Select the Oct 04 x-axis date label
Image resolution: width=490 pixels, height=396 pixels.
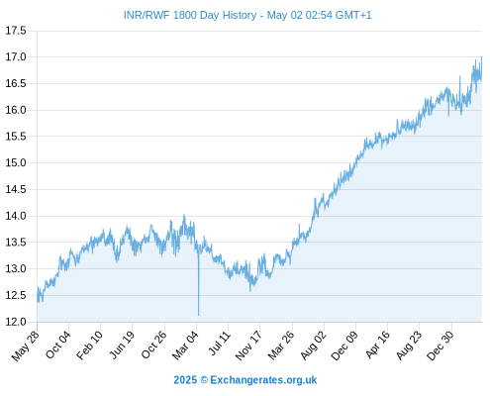[x=58, y=345]
